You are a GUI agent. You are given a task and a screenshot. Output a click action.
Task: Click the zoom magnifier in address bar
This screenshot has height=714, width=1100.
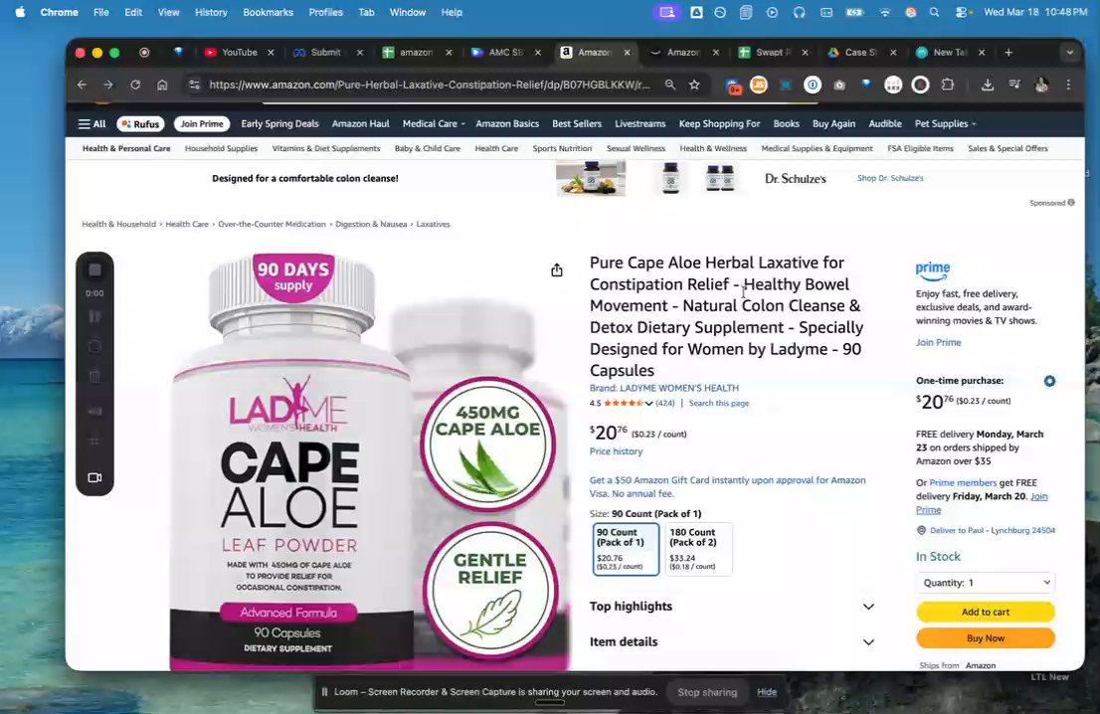click(x=670, y=85)
